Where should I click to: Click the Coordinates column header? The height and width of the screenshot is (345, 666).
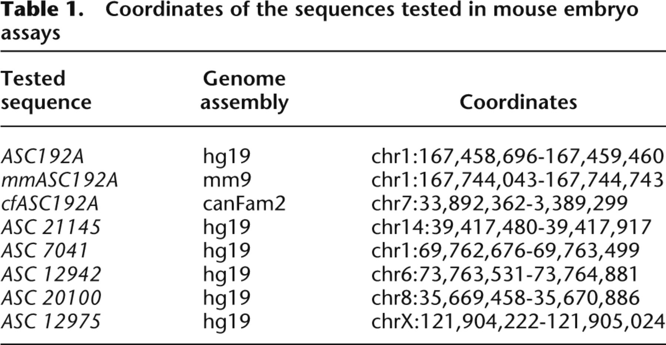[518, 102]
